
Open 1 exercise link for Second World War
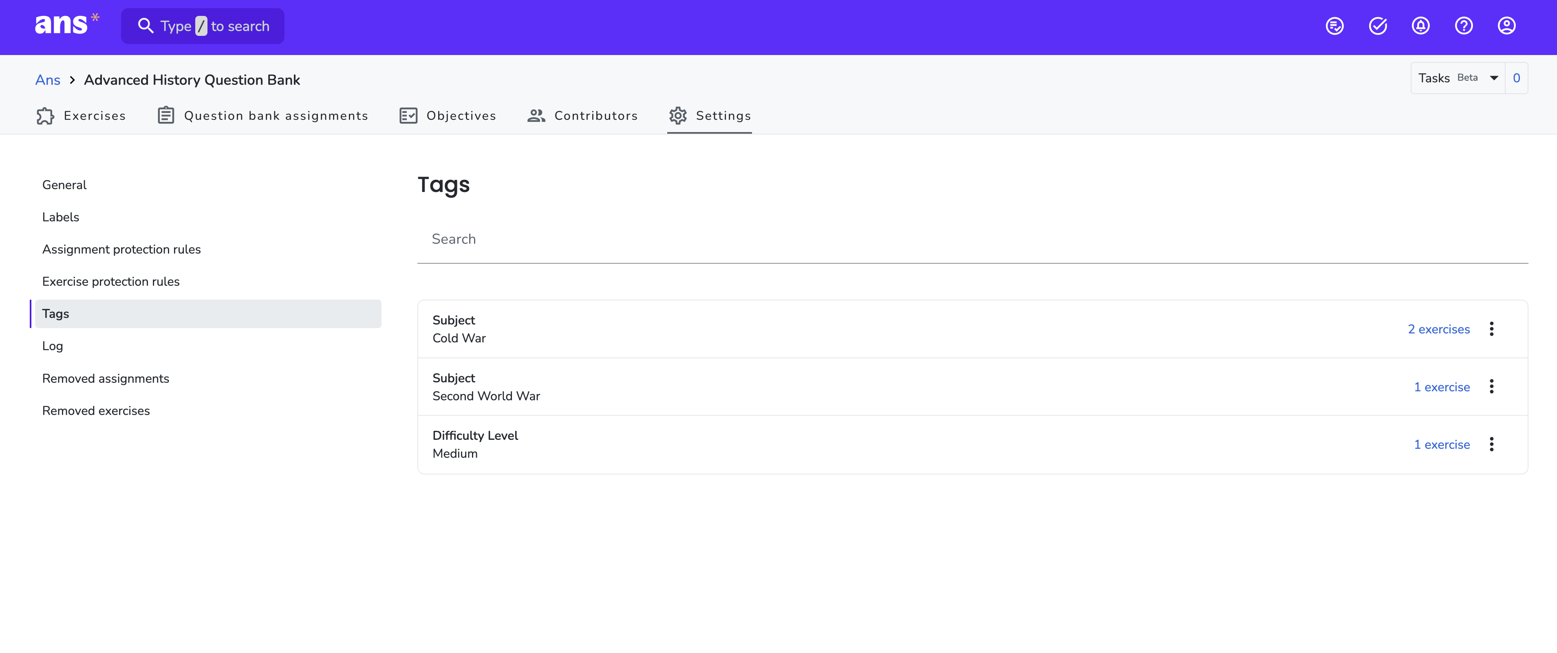click(x=1442, y=386)
